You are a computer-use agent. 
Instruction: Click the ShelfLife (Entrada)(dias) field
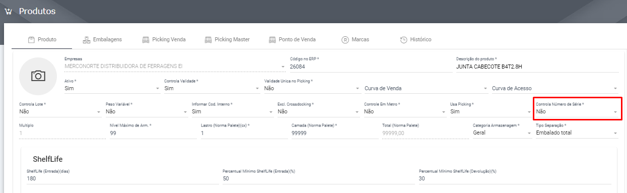click(x=122, y=178)
